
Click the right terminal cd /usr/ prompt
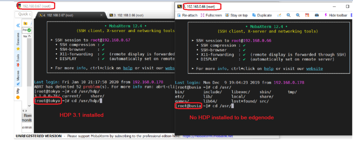coord(204,106)
